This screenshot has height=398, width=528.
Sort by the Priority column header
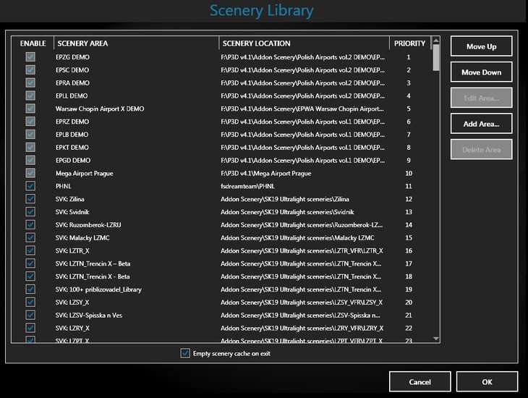click(x=409, y=43)
